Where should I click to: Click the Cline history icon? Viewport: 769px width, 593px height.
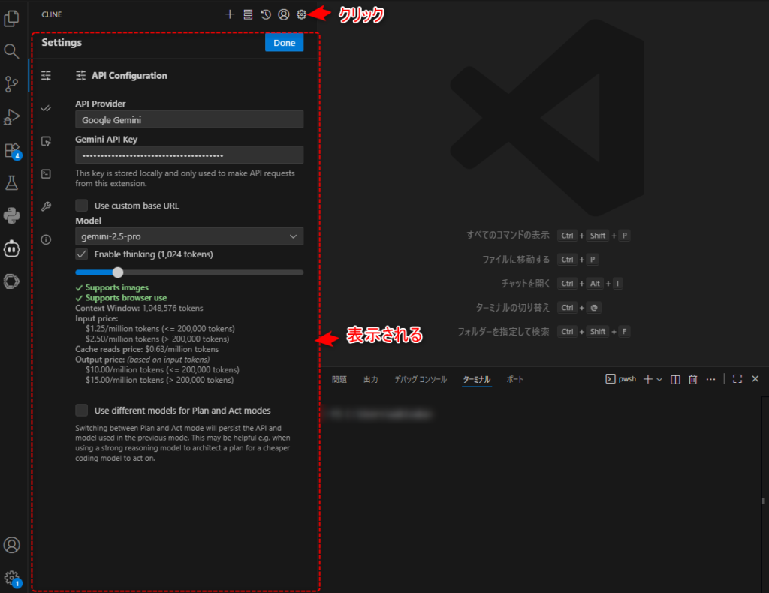coord(266,14)
